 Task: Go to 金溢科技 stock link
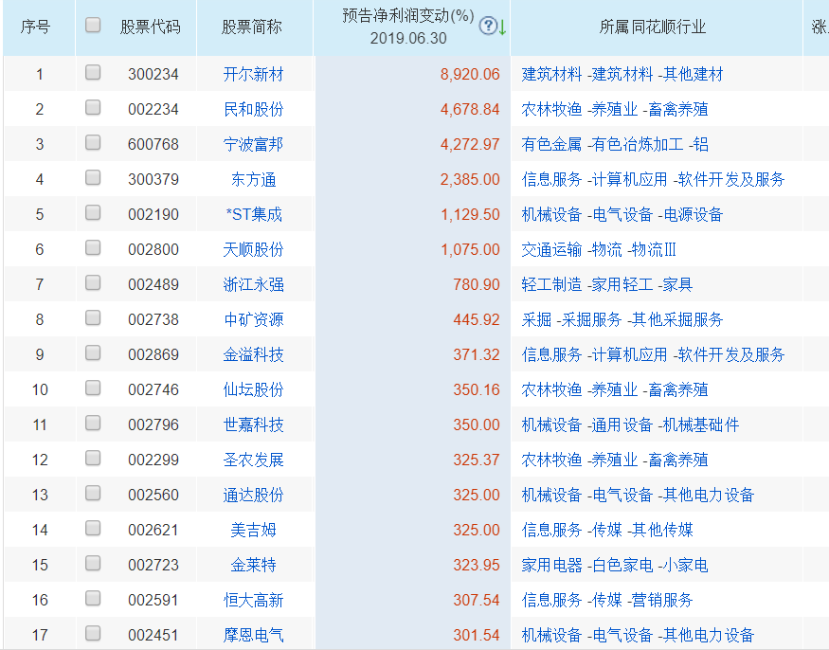[253, 354]
